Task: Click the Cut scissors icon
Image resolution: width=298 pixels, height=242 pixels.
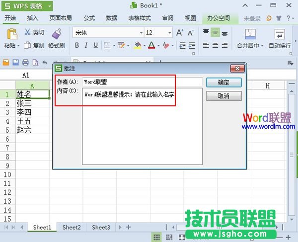Action: (27, 32)
